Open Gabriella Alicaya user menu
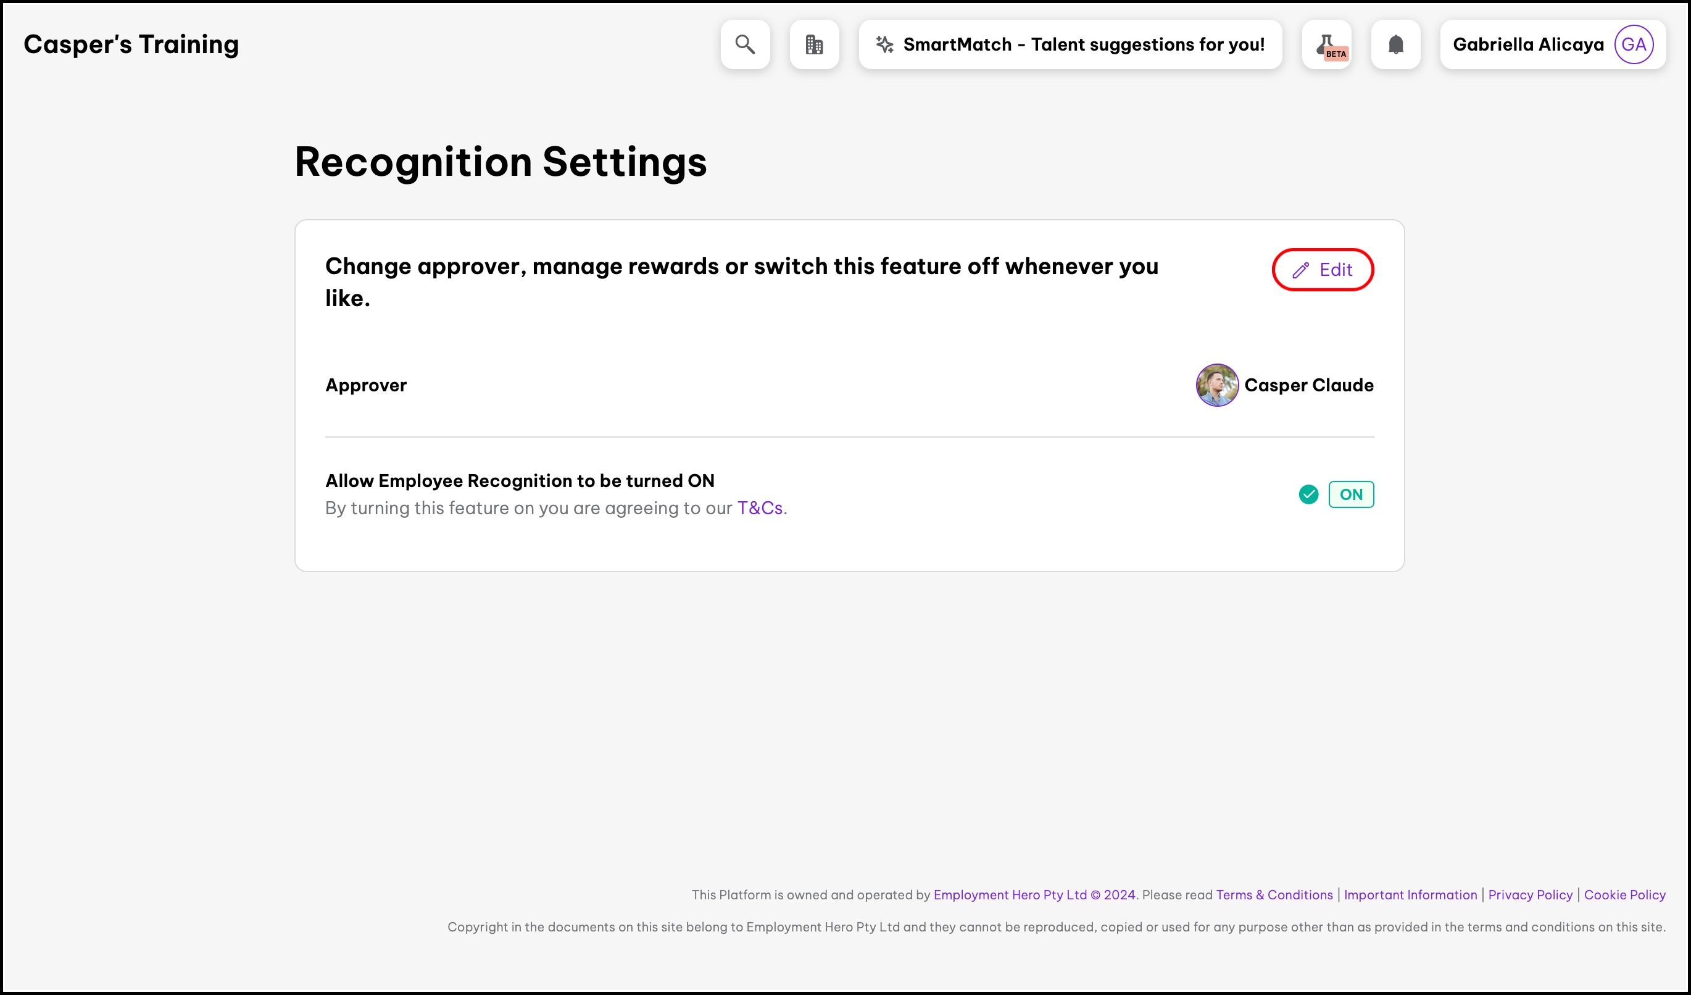 [1553, 44]
